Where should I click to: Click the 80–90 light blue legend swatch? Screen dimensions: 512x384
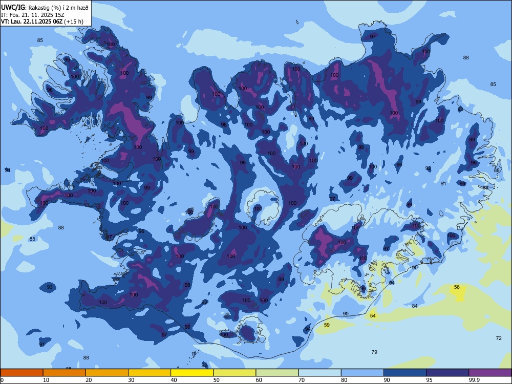point(362,373)
